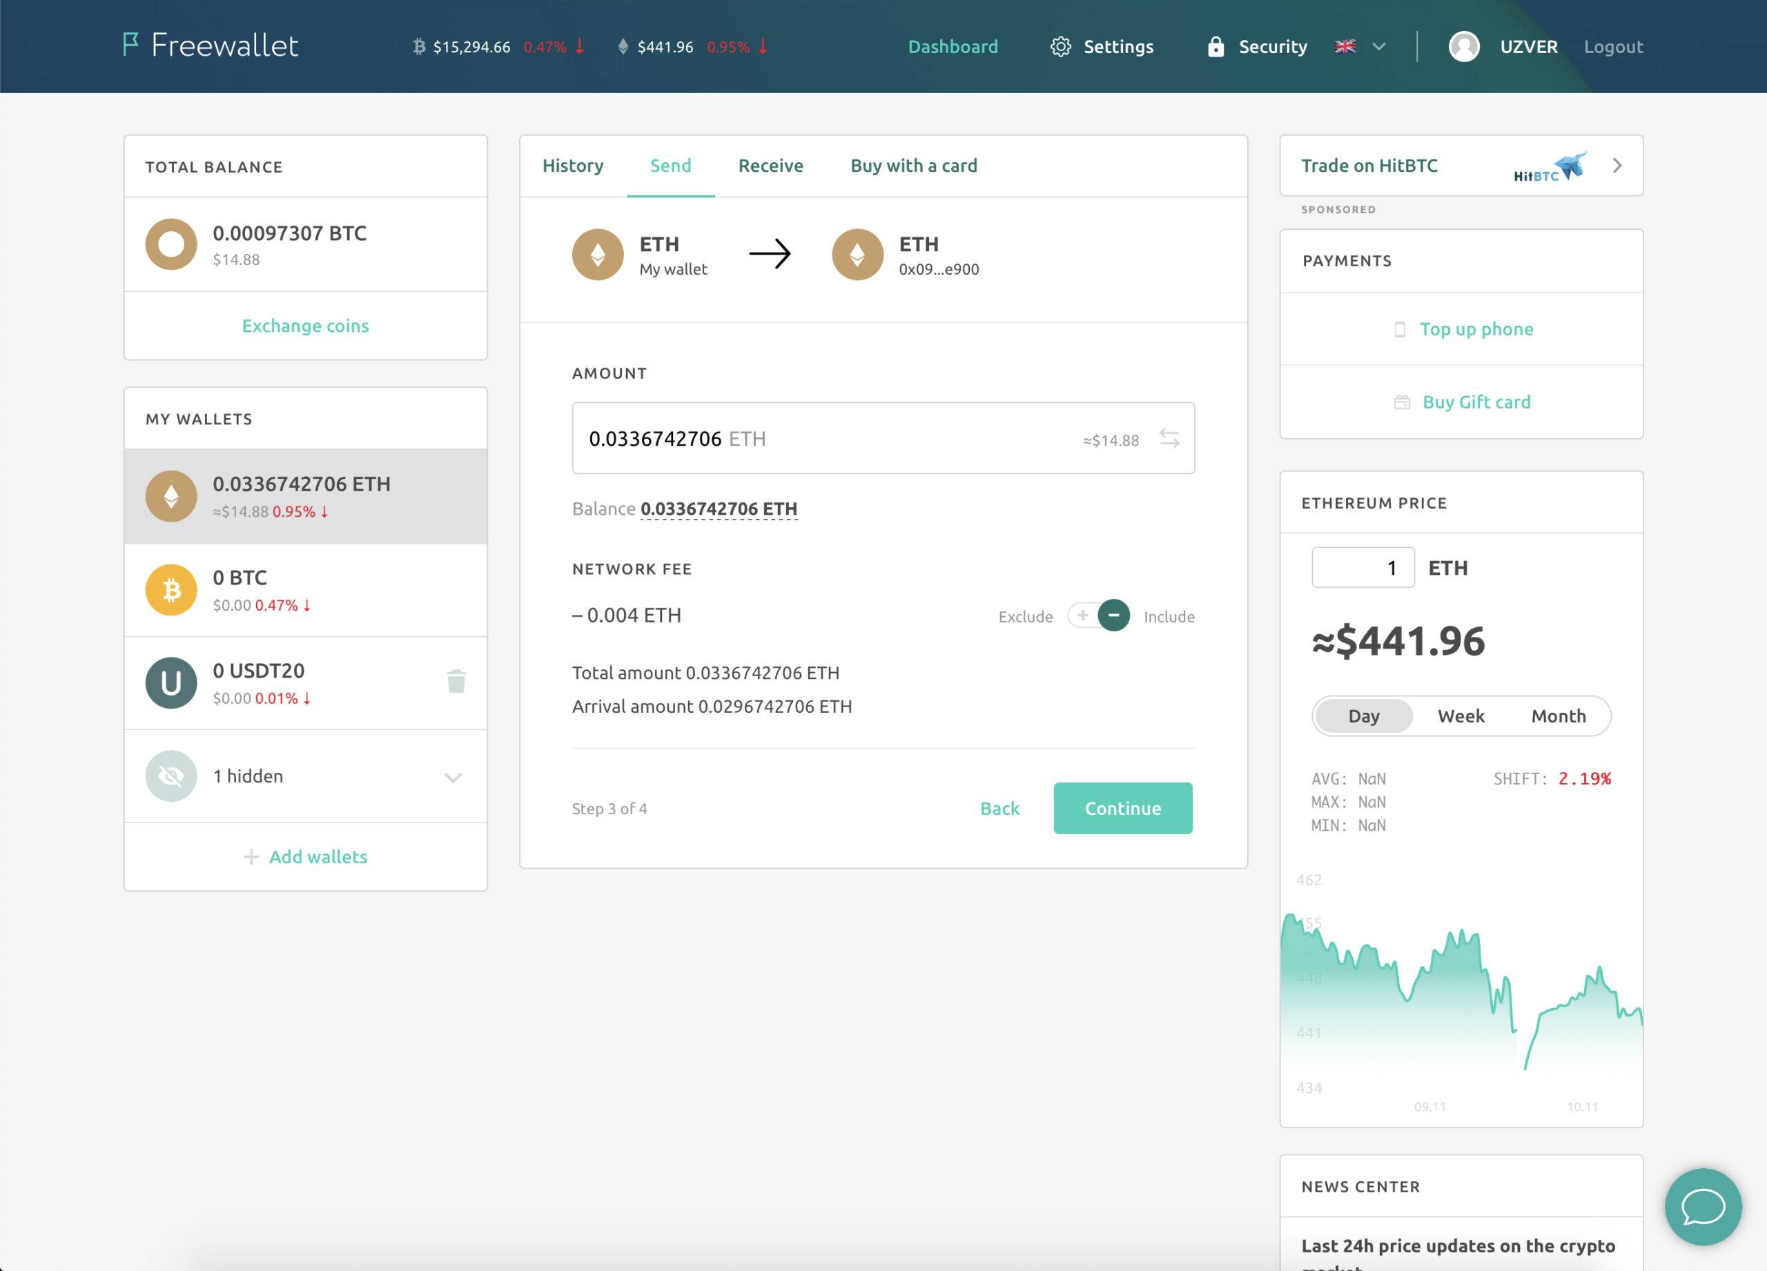
Task: Select the History tab
Action: 574,164
